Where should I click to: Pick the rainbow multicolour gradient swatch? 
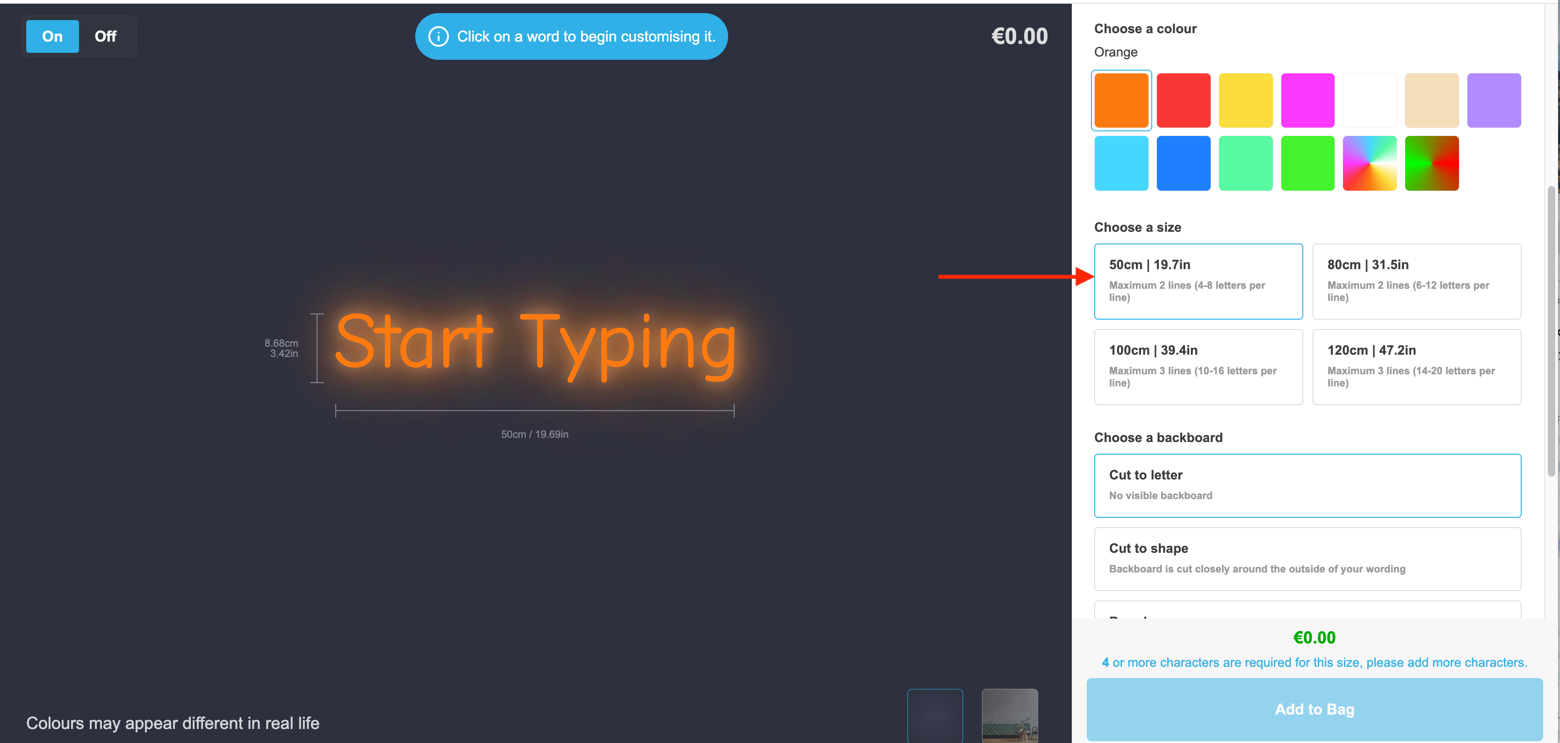point(1369,164)
